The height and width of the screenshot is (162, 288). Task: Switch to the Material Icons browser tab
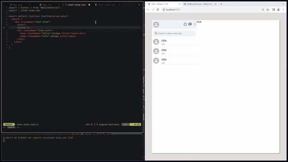[200, 4]
